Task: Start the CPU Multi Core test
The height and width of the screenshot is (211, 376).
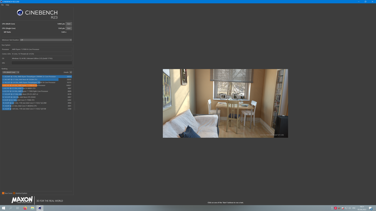Action: [x=69, y=24]
